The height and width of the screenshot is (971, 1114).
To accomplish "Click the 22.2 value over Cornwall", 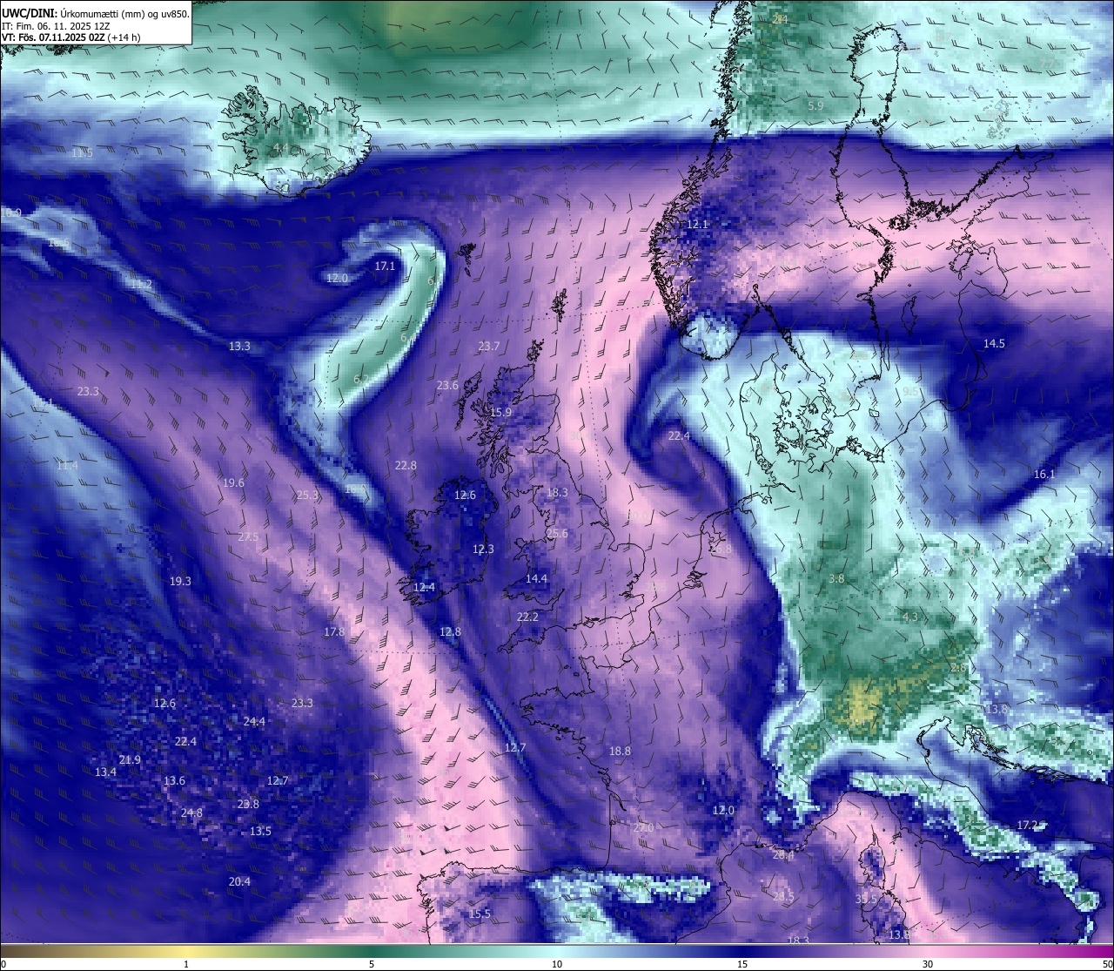I will [x=528, y=617].
